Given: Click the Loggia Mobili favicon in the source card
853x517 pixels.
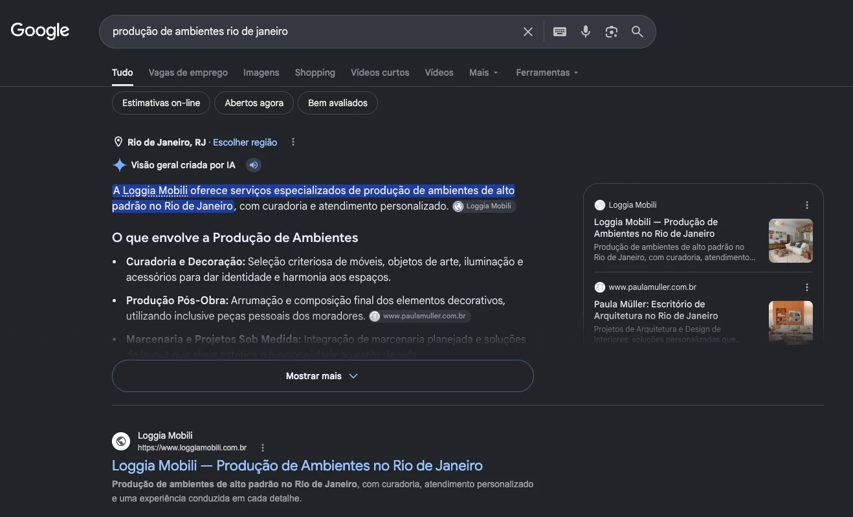Looking at the screenshot, I should click(600, 205).
